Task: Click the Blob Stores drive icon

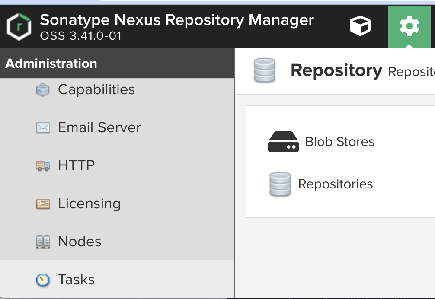Action: coord(283,142)
